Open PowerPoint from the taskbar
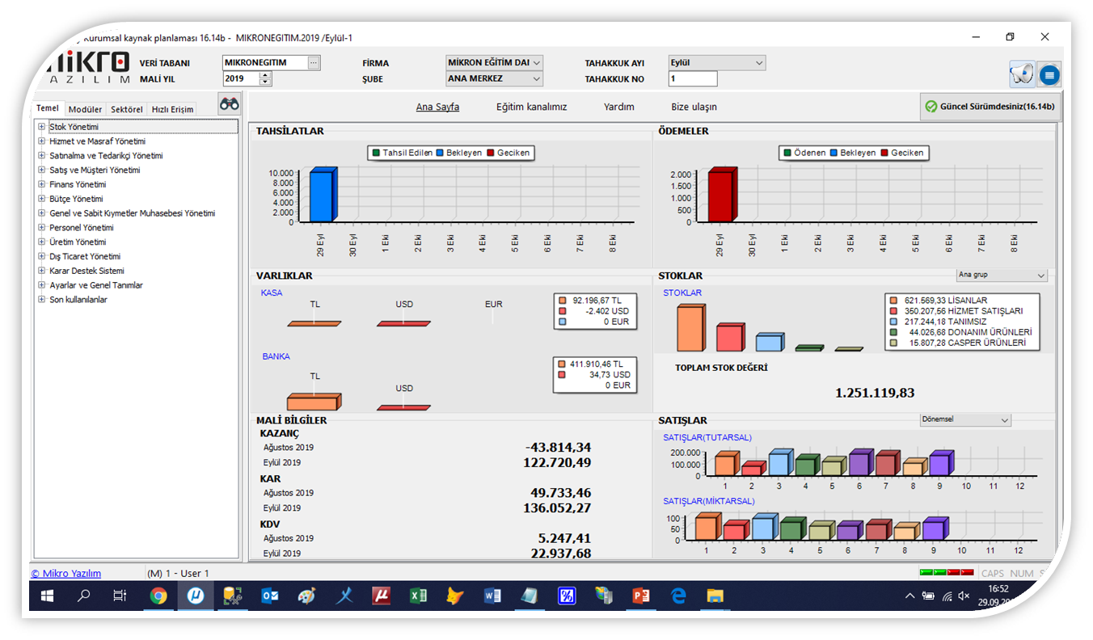Image resolution: width=1093 pixels, height=640 pixels. pos(641,596)
